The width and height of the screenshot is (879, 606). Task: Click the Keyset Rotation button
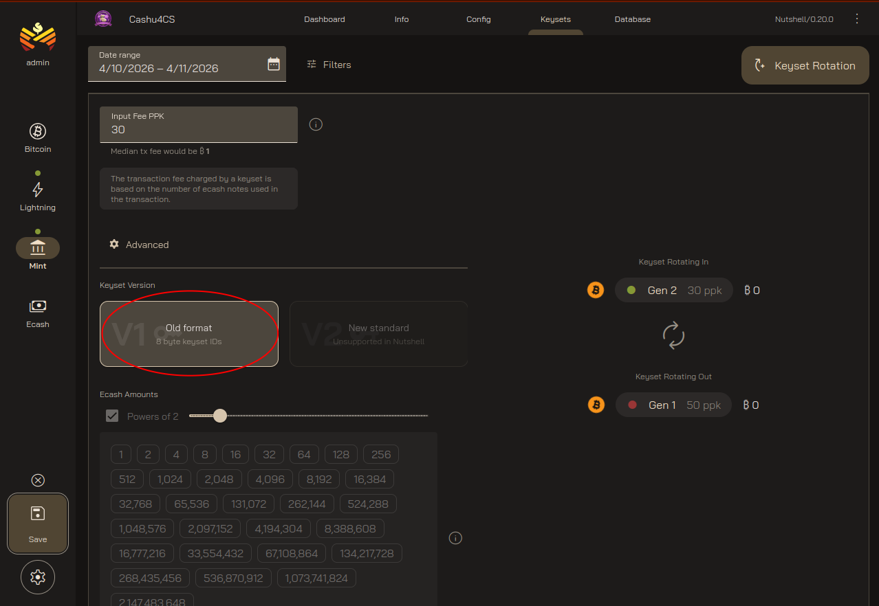pyautogui.click(x=805, y=65)
